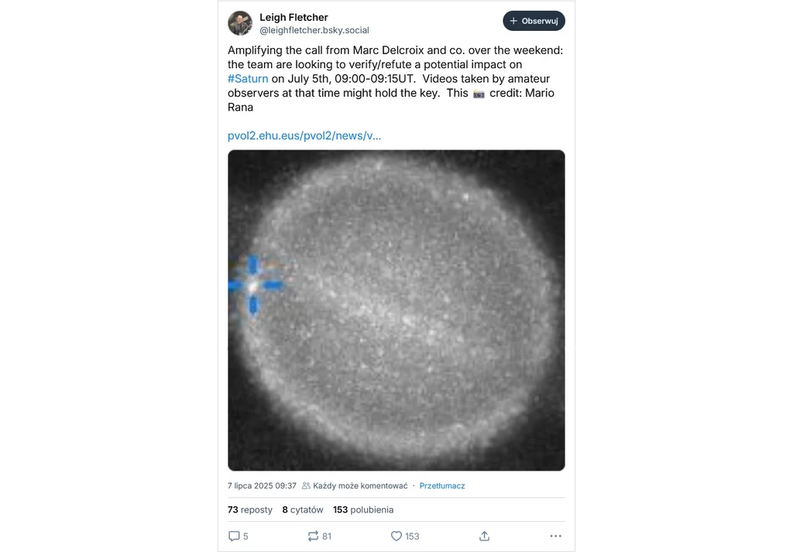Click the repost arrows icon

point(313,536)
